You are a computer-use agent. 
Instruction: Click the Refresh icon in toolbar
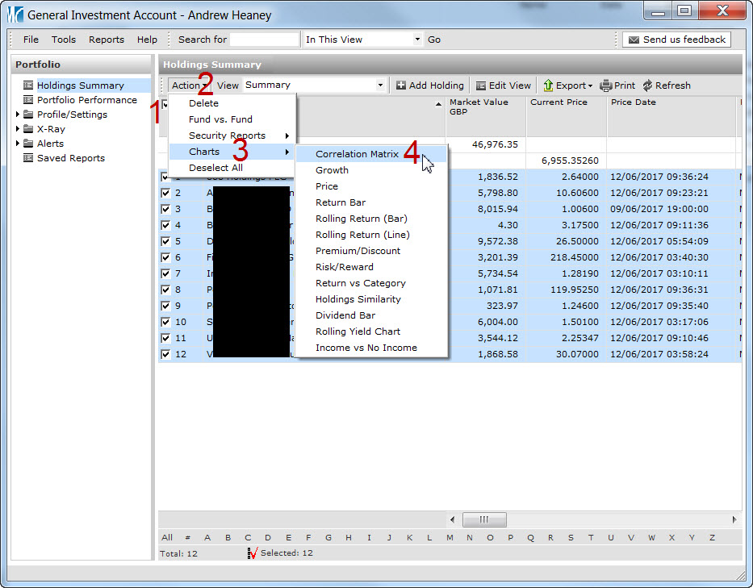pos(647,85)
